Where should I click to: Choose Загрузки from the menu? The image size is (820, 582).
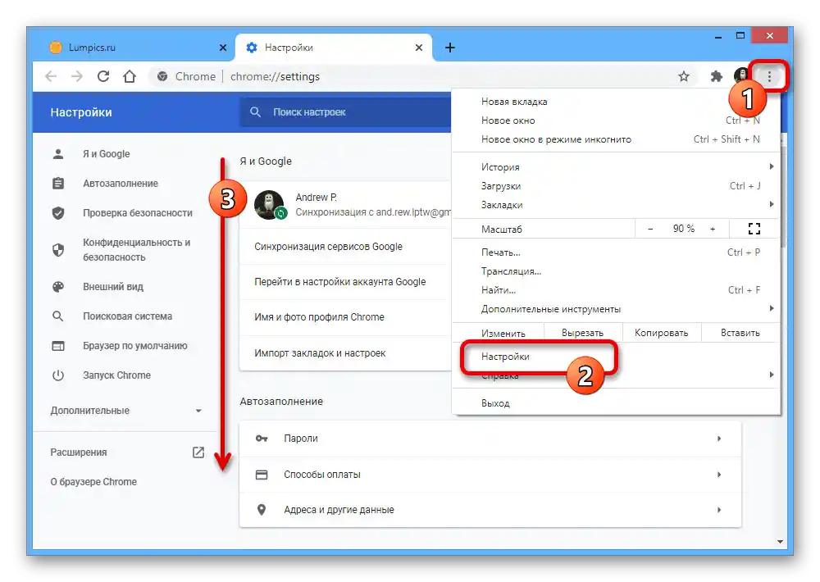click(x=617, y=186)
